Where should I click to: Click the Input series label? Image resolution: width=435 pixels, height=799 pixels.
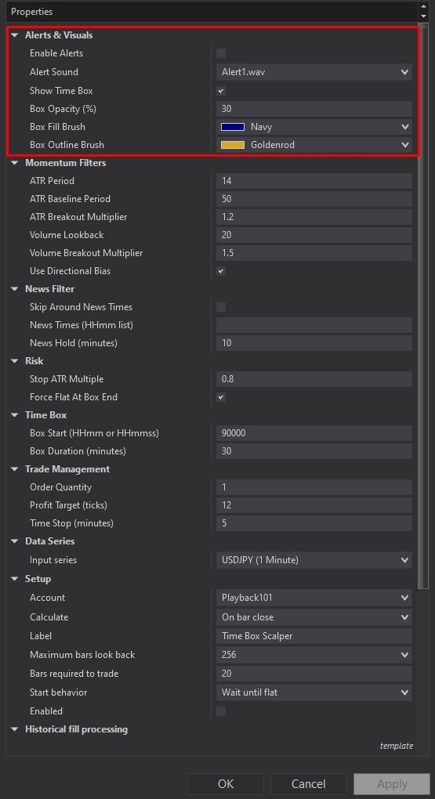tap(53, 560)
